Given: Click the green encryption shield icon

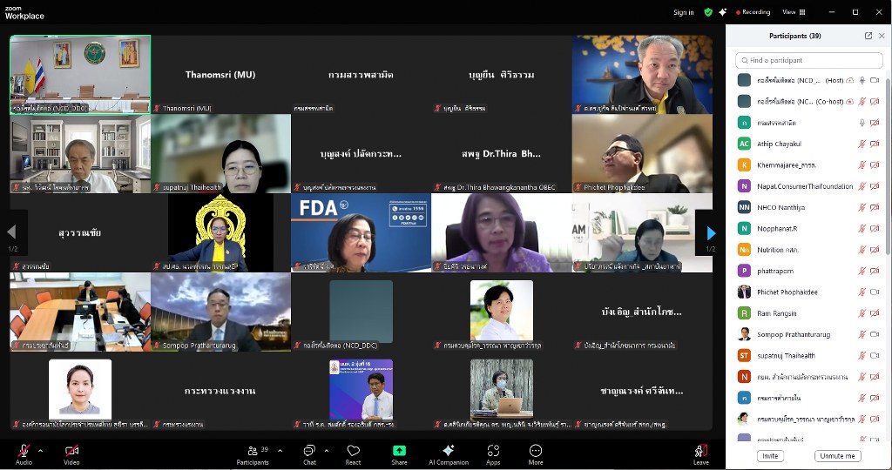Looking at the screenshot, I should [x=708, y=12].
